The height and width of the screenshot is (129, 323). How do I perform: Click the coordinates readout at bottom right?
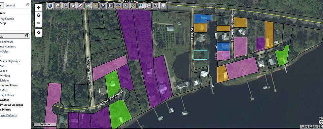(x=311, y=126)
